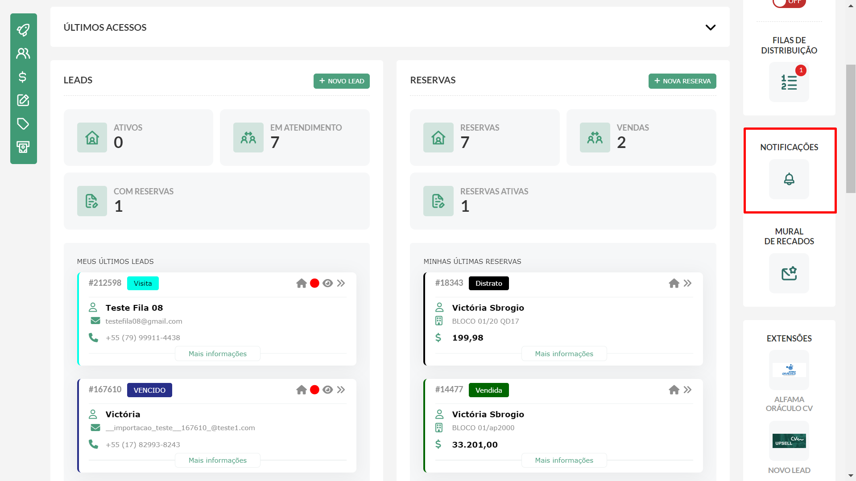Open Mais informações for reserva #14477
The height and width of the screenshot is (481, 856).
[x=564, y=460]
